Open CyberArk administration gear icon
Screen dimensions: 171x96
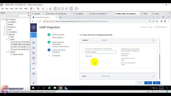34,74
